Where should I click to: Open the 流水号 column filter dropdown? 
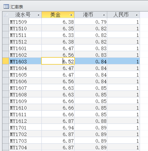point(38,15)
